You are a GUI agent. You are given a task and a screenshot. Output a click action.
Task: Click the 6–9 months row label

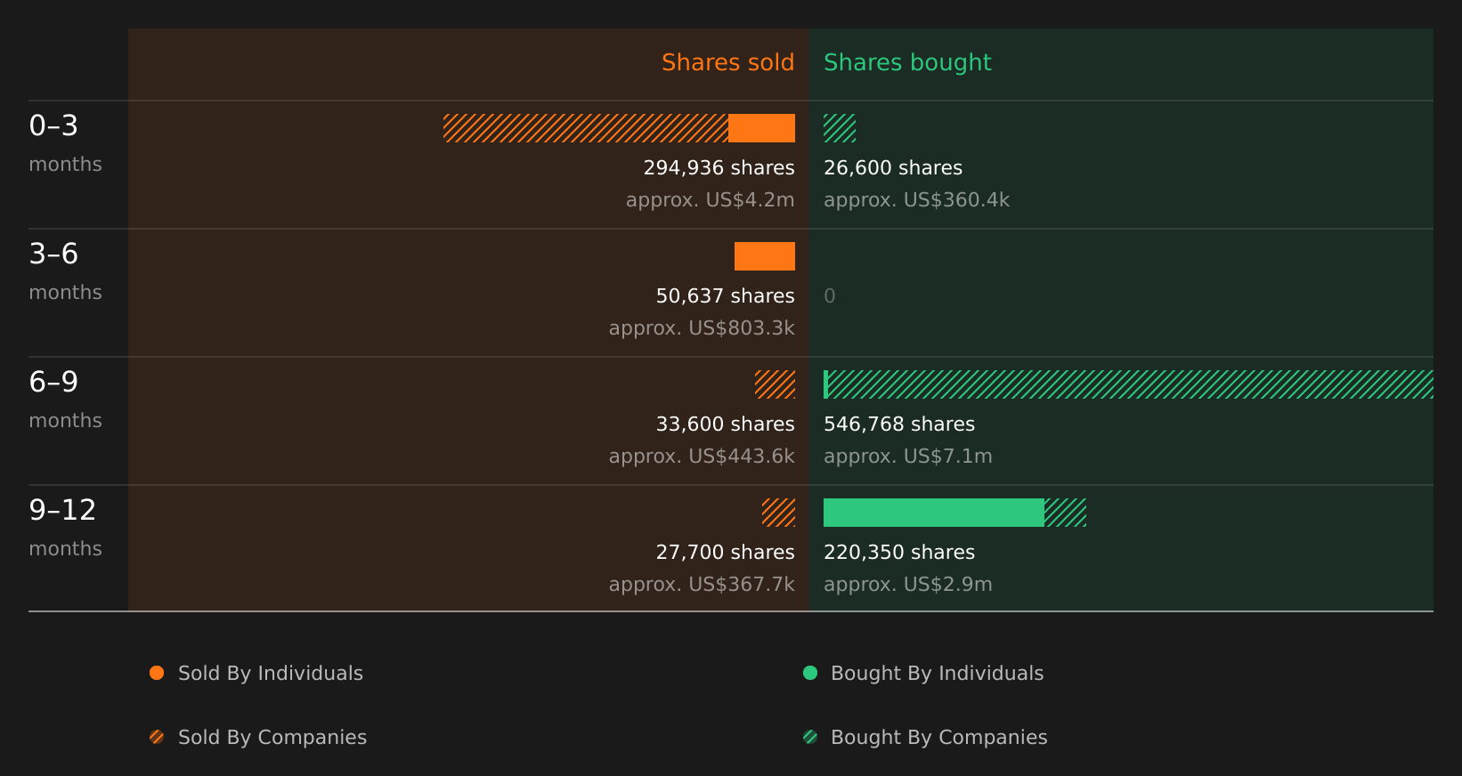pos(65,400)
